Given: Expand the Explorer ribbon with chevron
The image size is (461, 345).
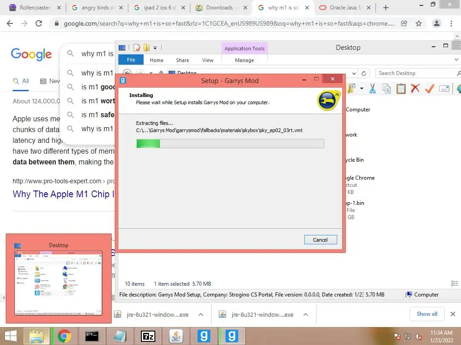Looking at the screenshot, I should (456, 60).
